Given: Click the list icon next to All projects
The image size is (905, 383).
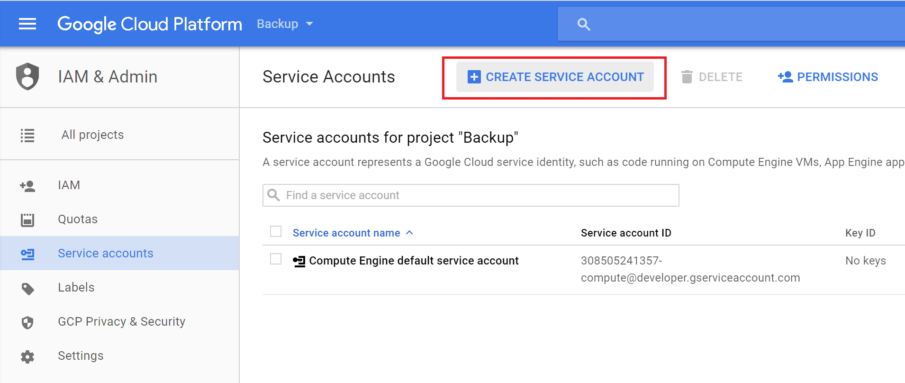Looking at the screenshot, I should (27, 136).
